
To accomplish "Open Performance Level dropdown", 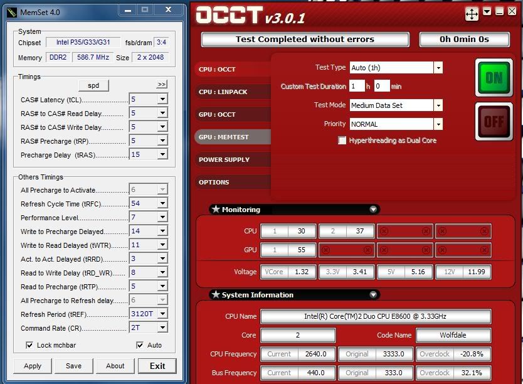I will point(162,217).
